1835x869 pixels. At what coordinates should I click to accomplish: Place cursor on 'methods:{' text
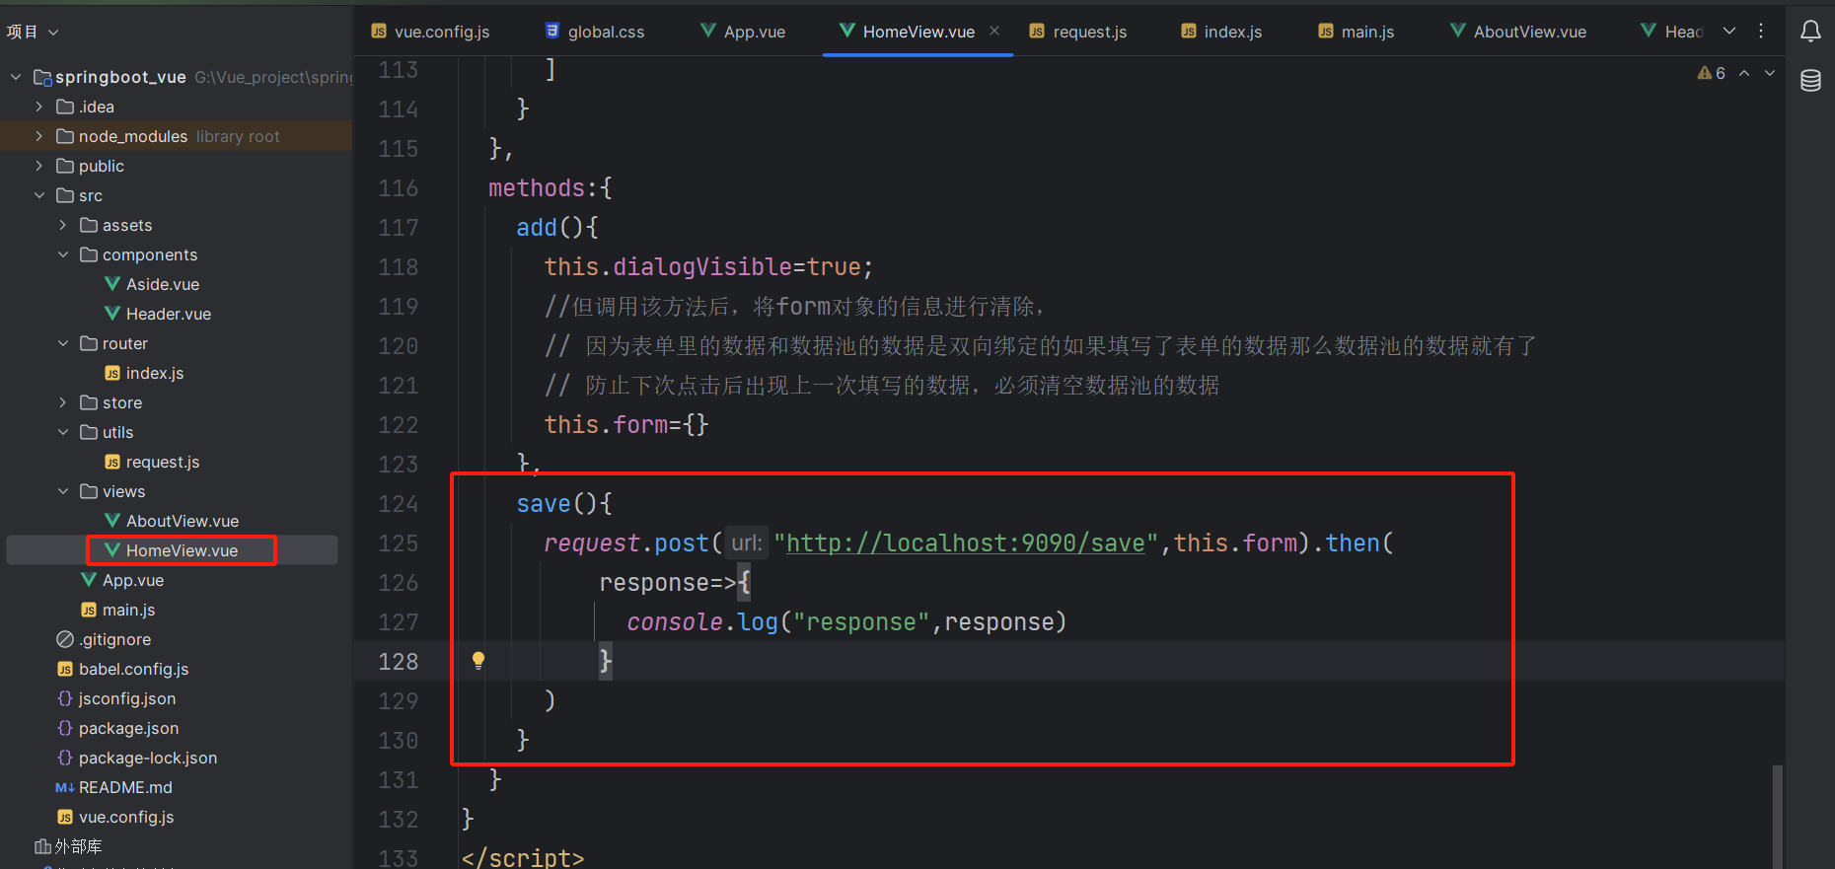[x=550, y=188]
